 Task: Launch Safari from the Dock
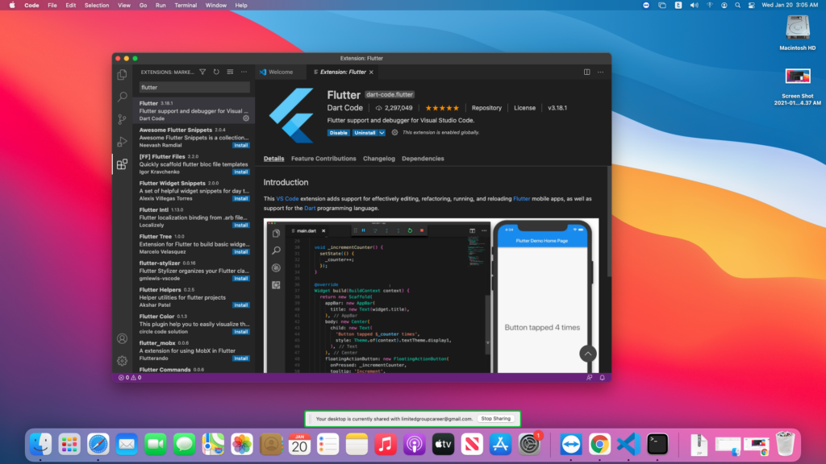(98, 445)
